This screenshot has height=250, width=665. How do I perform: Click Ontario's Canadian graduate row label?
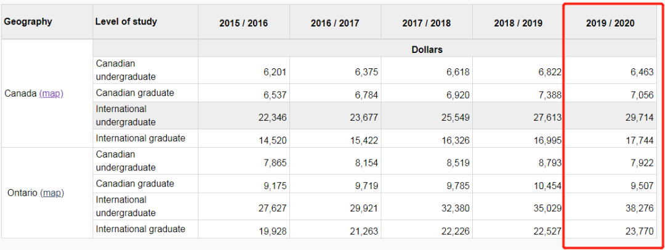click(x=135, y=183)
